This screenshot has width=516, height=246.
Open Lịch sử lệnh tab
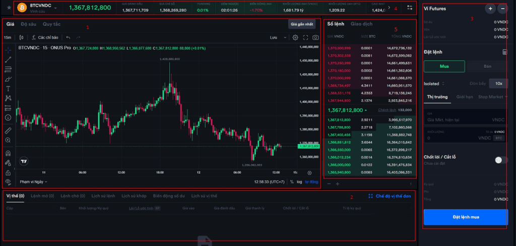(104, 196)
